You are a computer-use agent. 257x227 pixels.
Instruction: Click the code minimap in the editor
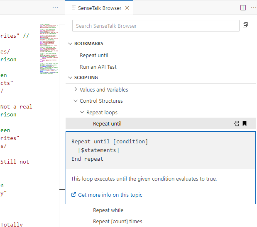click(49, 49)
